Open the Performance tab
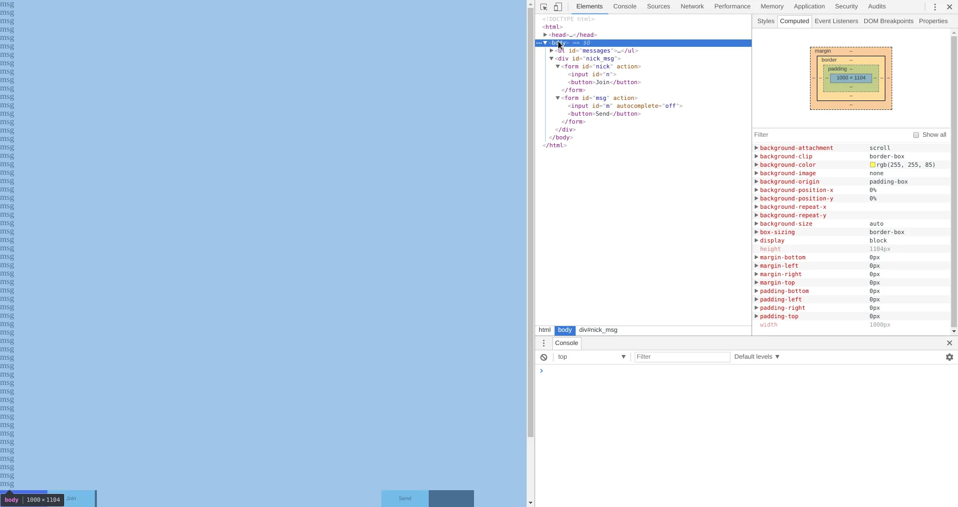This screenshot has height=507, width=958. pyautogui.click(x=732, y=6)
